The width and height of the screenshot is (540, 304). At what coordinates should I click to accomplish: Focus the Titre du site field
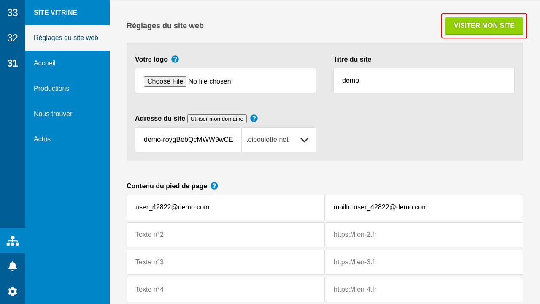424,81
